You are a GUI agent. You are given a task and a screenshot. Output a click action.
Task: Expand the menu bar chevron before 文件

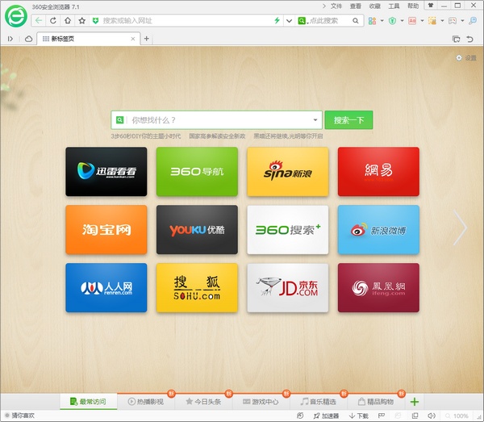click(323, 6)
